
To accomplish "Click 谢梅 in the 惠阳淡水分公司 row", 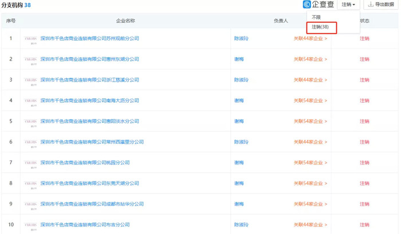I will coord(239,121).
